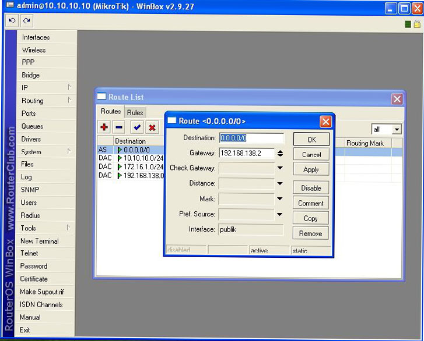Click the blue checkmark Enable icon
Viewport: 424px width, 341px height.
click(x=137, y=127)
